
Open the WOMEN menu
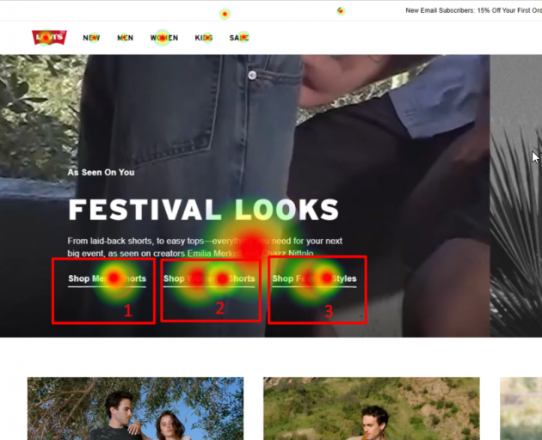tap(164, 38)
